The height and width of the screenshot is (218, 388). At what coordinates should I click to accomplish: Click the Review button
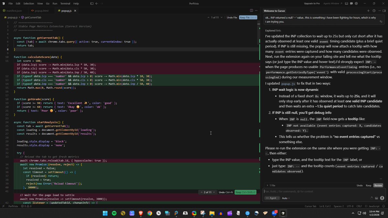[378, 185]
